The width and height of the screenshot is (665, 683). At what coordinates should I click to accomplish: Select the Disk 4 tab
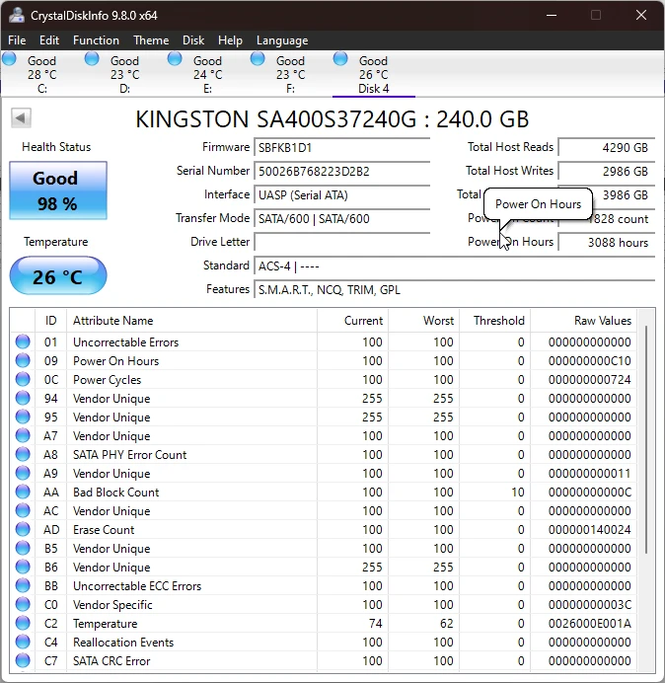[x=373, y=74]
